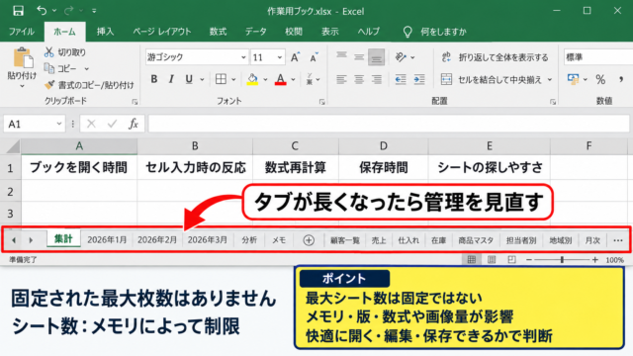Open the font size 11 dropdown
The image size is (633, 356).
tap(279, 57)
